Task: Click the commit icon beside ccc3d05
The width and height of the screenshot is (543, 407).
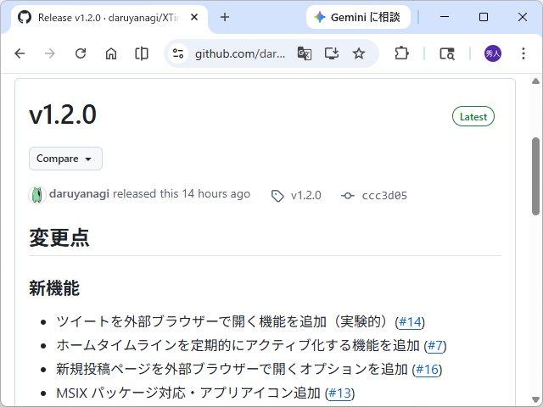Action: tap(347, 196)
